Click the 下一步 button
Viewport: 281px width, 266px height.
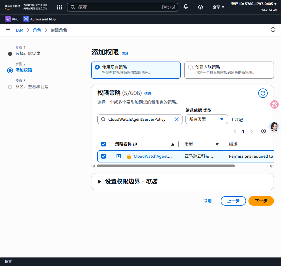(x=261, y=201)
